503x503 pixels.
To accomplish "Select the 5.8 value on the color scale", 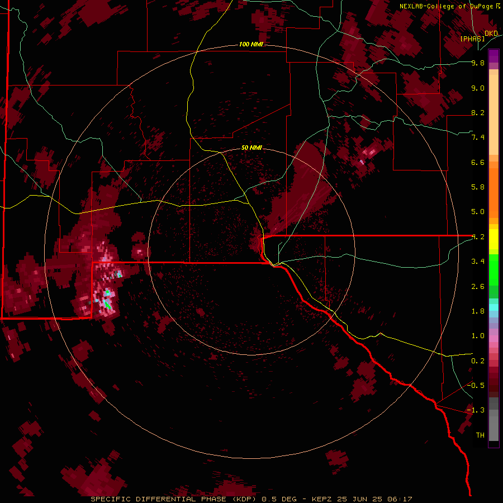I will click(x=478, y=187).
